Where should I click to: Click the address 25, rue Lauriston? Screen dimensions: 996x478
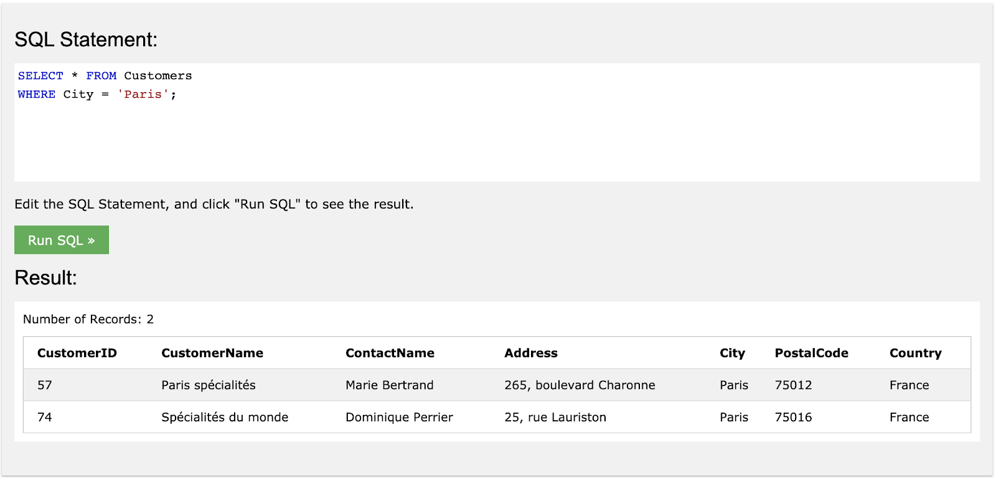click(555, 418)
